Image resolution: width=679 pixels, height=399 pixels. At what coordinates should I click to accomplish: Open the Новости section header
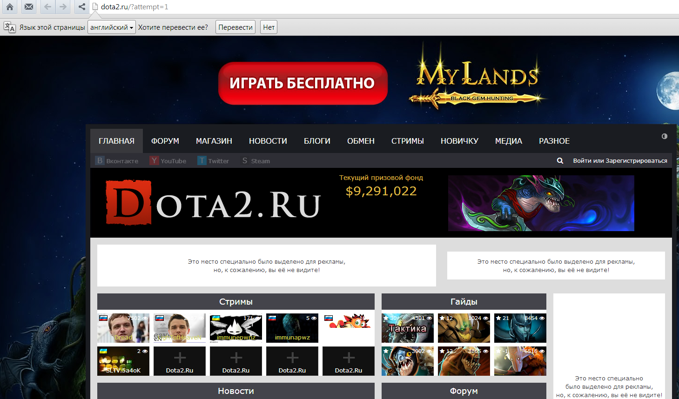click(236, 391)
